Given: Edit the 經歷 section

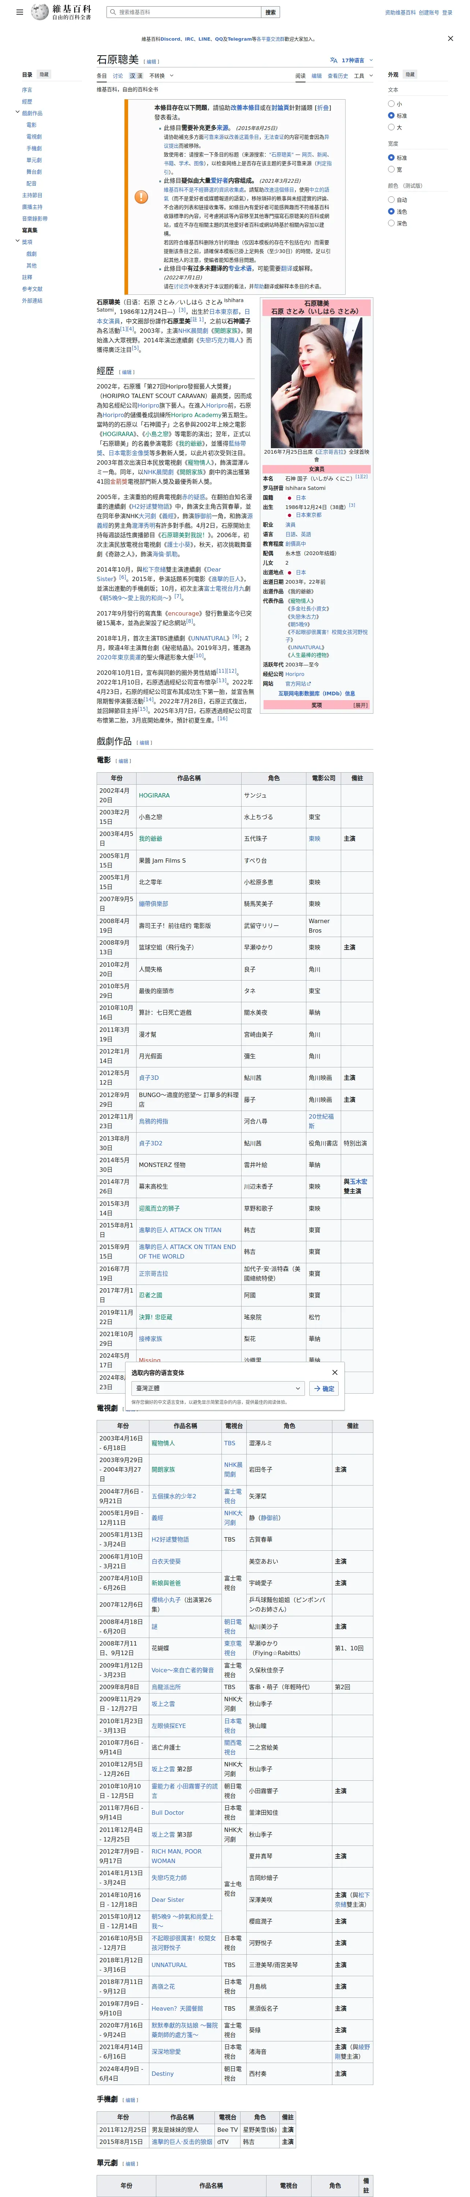Looking at the screenshot, I should coord(126,372).
